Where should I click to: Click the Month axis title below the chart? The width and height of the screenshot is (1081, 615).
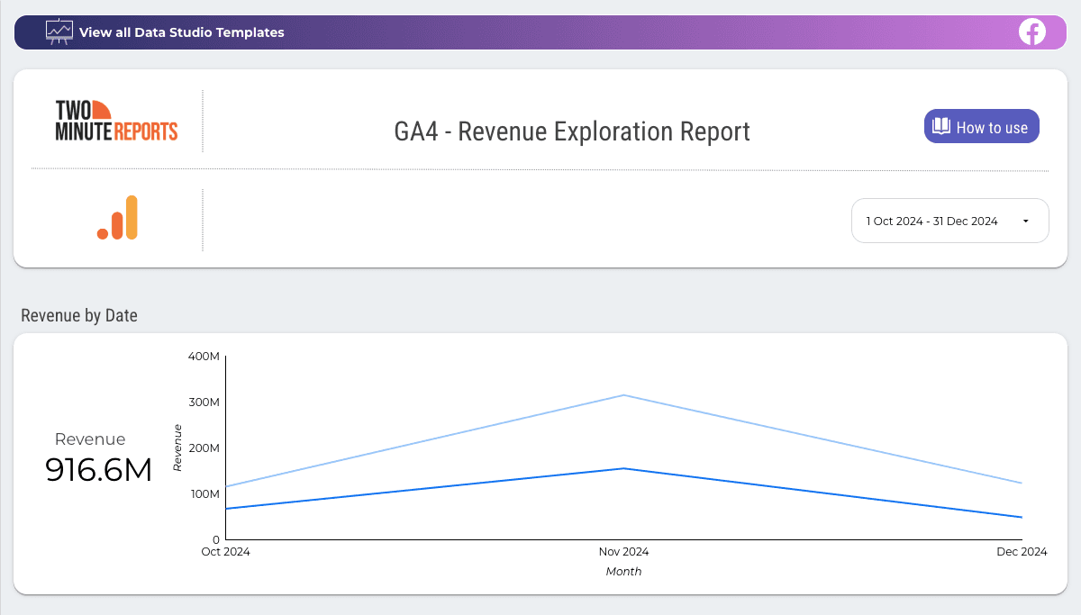tap(623, 571)
